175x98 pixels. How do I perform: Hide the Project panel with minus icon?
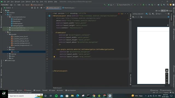pos(44,8)
